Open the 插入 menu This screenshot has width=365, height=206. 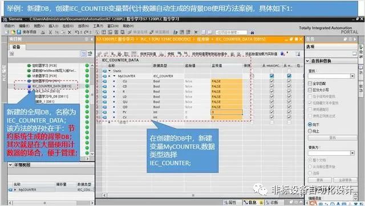(53, 26)
